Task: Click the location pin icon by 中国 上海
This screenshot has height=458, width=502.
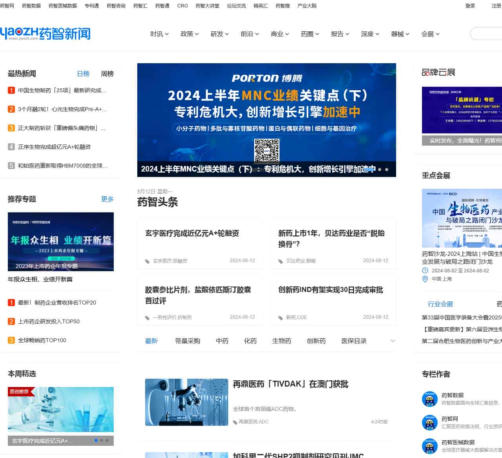Action: click(x=425, y=279)
